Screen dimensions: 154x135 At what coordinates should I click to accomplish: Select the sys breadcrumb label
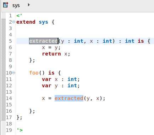coord(16,6)
